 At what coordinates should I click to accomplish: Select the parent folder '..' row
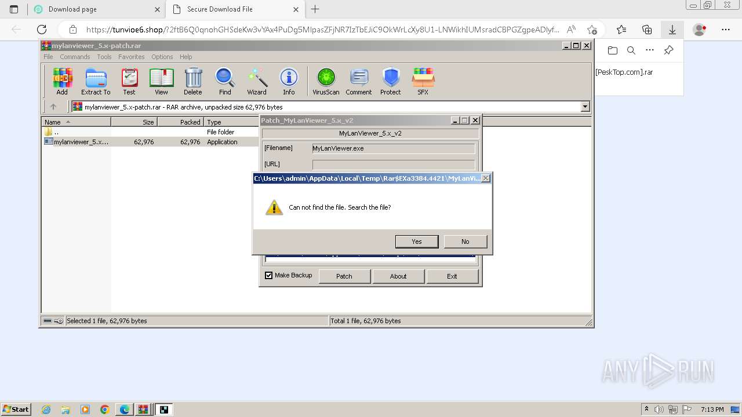coord(151,132)
